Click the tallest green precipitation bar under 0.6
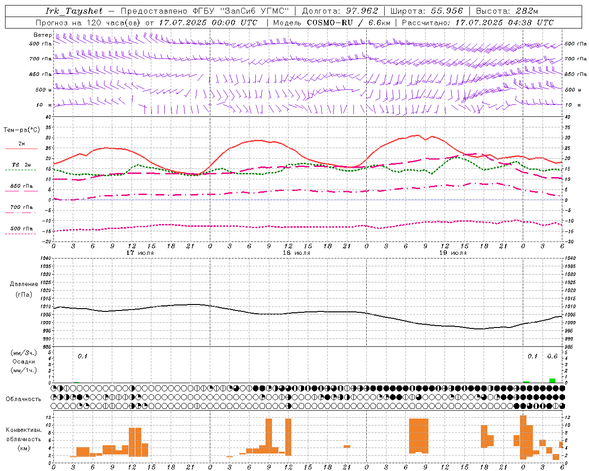Screen dimensions: 589x471 [552, 380]
